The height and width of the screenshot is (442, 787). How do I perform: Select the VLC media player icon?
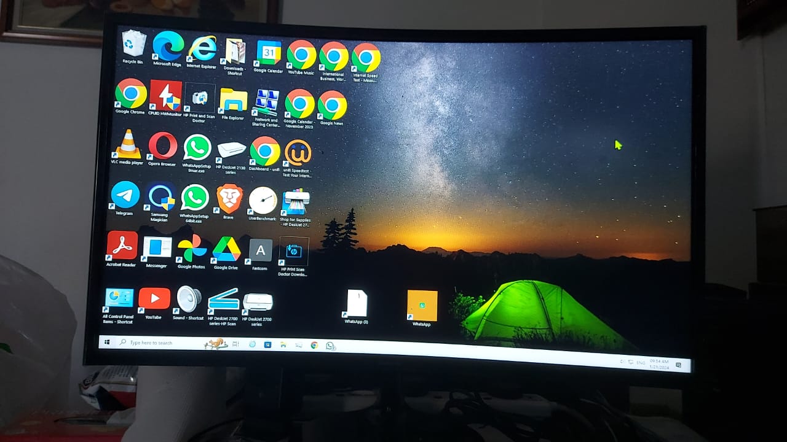coord(127,147)
